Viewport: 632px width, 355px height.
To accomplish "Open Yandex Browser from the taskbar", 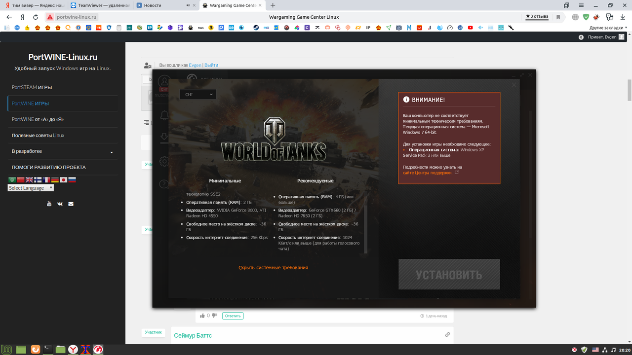I will pyautogui.click(x=73, y=350).
